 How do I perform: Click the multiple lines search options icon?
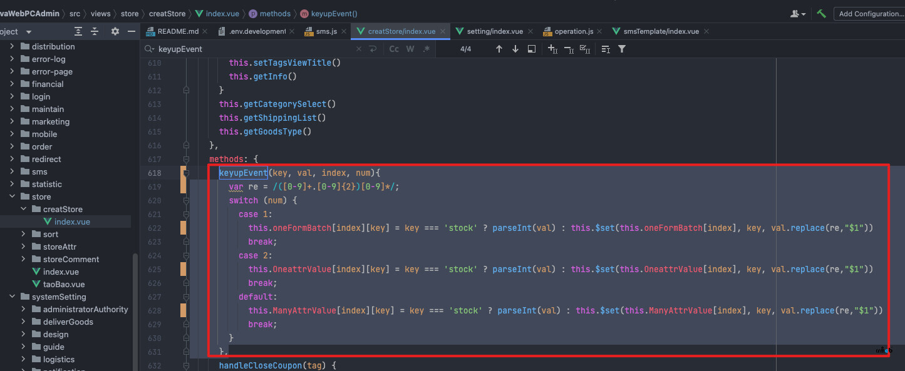click(x=606, y=49)
